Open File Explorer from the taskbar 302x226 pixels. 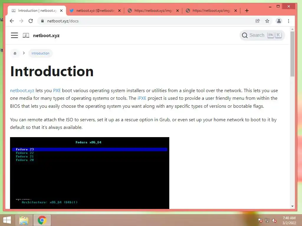click(x=24, y=220)
